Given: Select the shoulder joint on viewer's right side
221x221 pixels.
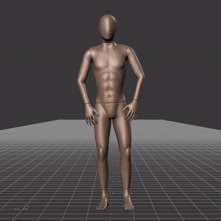Looking at the screenshot, I should tap(127, 51).
